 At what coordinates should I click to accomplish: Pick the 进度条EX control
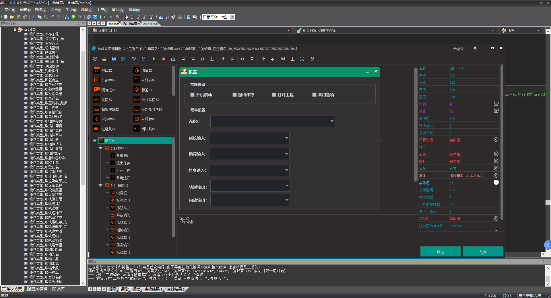point(105,129)
